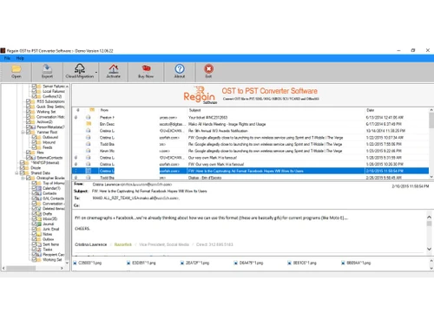Click folder tree scroll-right arrow

[62, 268]
